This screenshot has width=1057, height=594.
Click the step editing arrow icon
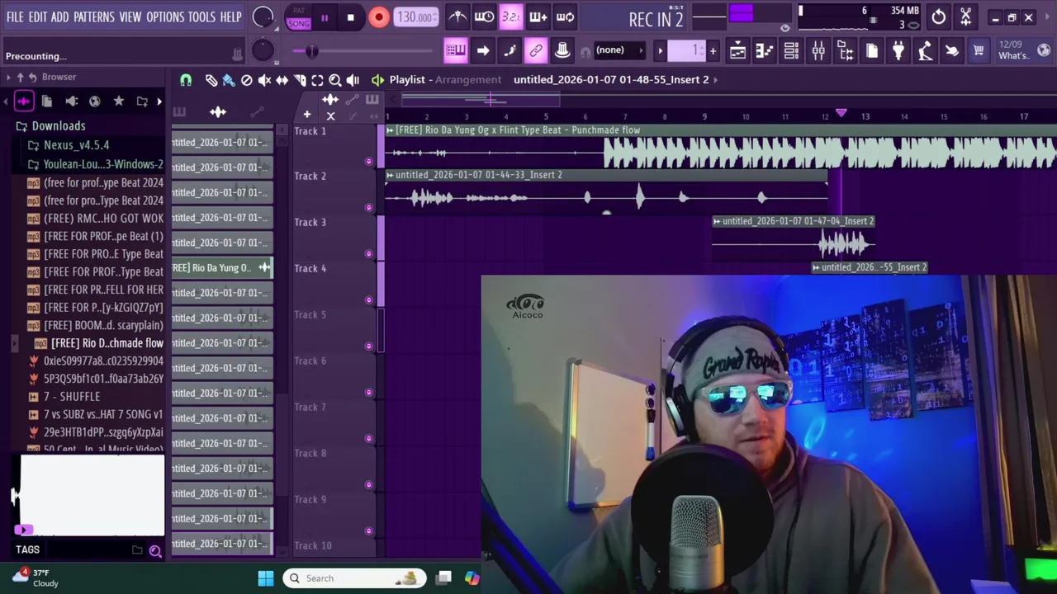click(483, 50)
